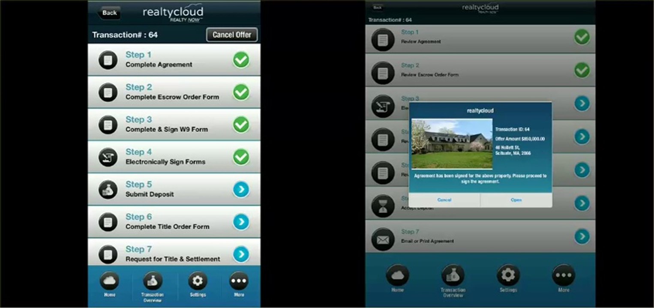Open Step 3 via blue arrow on tablet screen
This screenshot has width=654, height=308.
coord(582,104)
